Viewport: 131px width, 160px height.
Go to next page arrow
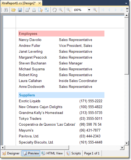tap(116, 10)
